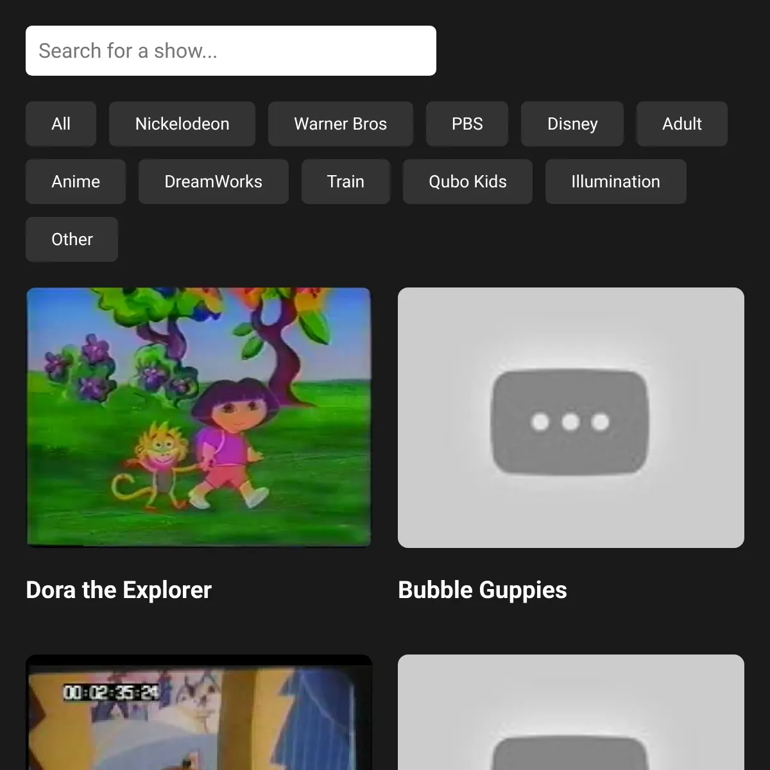
Task: Select the Train category
Action: [x=346, y=182]
